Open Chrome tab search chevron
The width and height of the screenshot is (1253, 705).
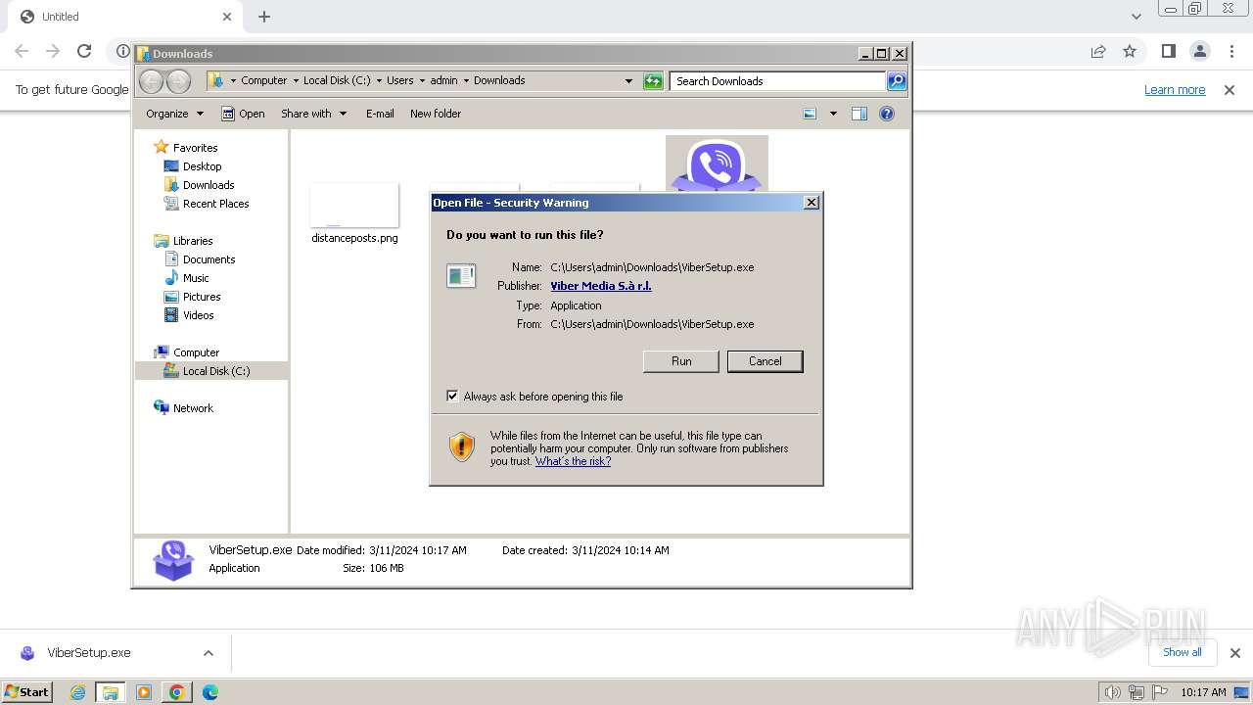point(1136,17)
